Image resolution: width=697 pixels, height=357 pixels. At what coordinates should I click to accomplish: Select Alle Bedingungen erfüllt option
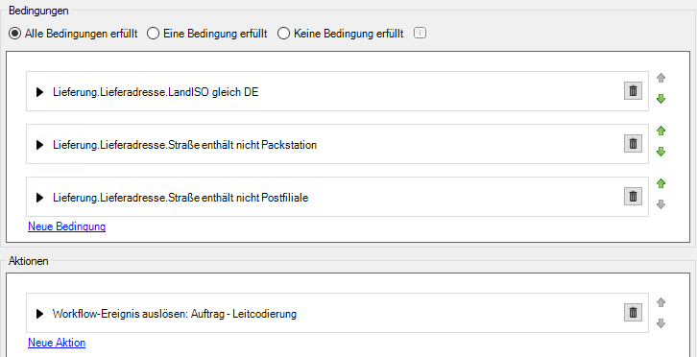coord(73,34)
